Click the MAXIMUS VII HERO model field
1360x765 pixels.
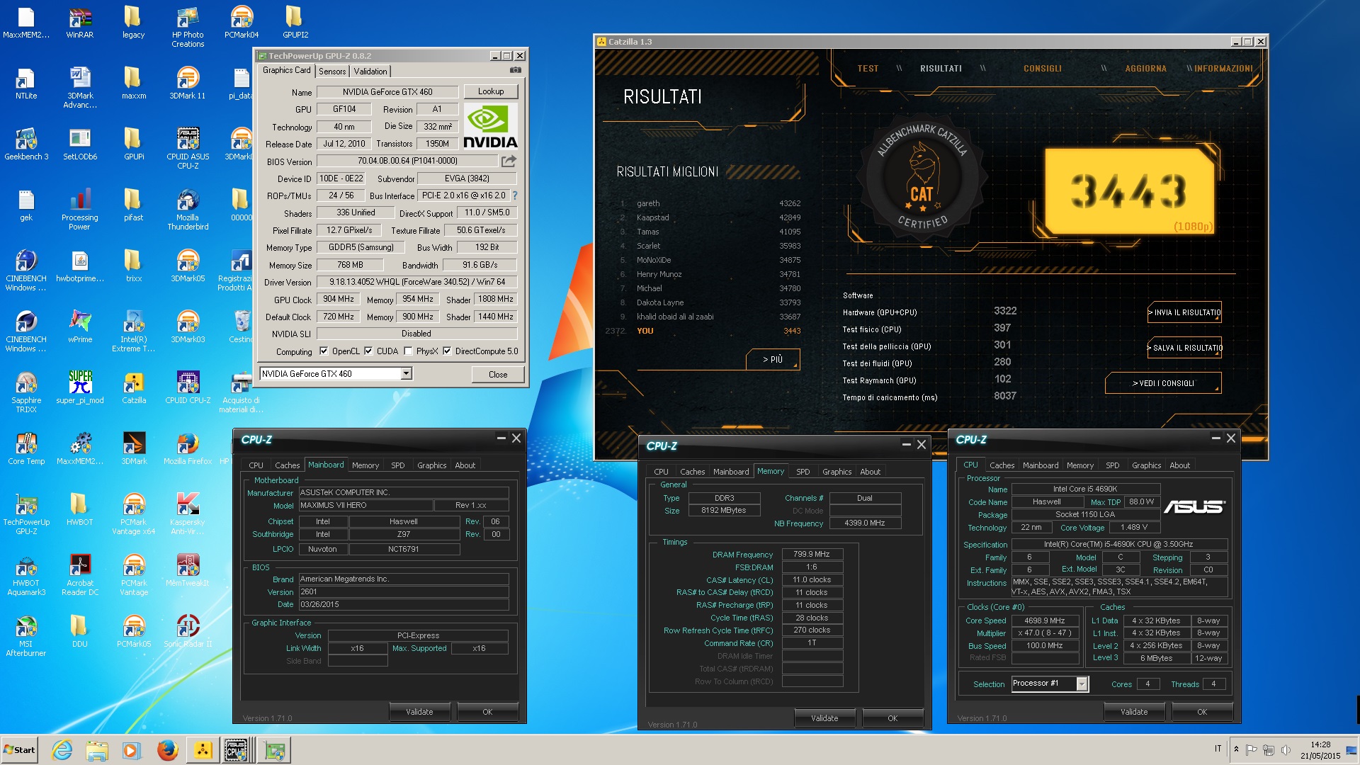[365, 505]
